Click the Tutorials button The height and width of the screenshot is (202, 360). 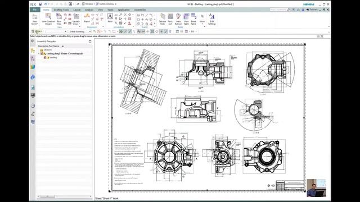coord(312,10)
